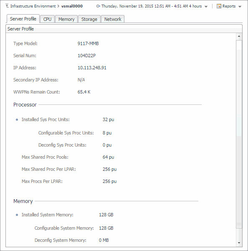Screen dimensions: 248x251
Task: Switch to the Memory tab
Action: pos(66,19)
